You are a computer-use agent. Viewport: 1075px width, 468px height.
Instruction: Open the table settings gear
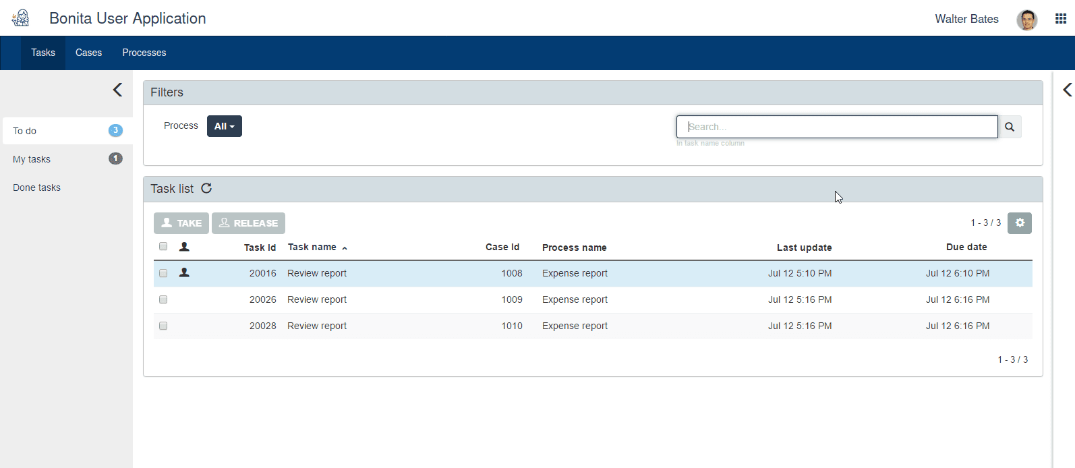[1019, 223]
